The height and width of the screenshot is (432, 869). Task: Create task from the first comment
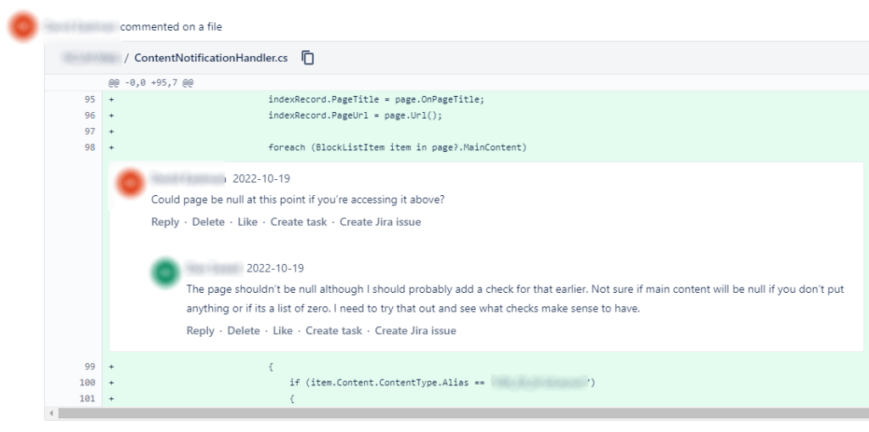click(x=299, y=222)
